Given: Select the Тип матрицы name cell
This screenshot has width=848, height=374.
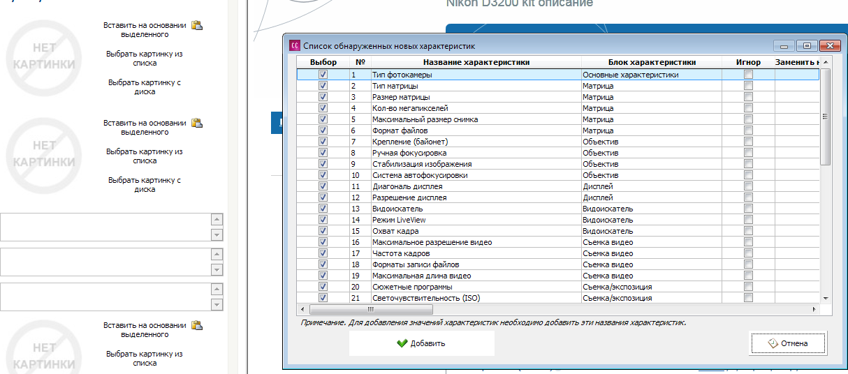Looking at the screenshot, I should [x=476, y=86].
